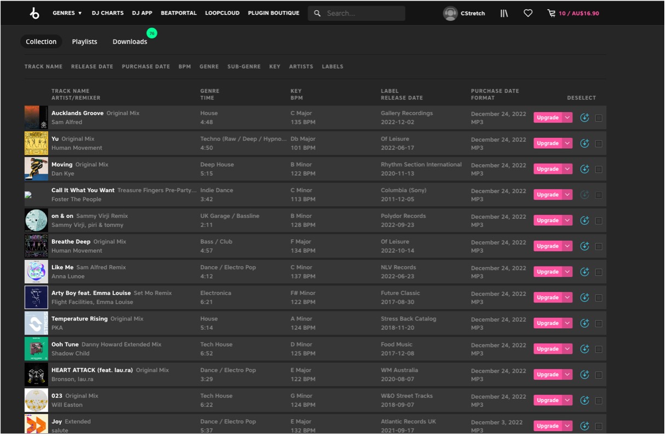Image resolution: width=667 pixels, height=436 pixels.
Task: Open Upgrade dropdown arrow for Aucklands Groove
Action: (x=567, y=118)
